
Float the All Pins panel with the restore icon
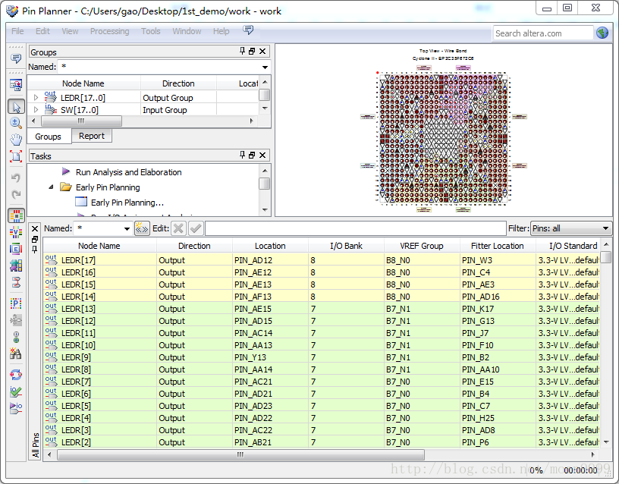point(35,239)
